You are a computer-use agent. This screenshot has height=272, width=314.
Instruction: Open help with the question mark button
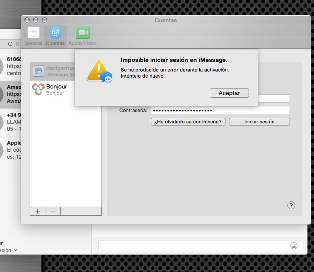[291, 205]
